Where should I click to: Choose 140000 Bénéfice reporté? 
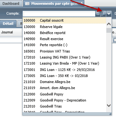pos(64,33)
